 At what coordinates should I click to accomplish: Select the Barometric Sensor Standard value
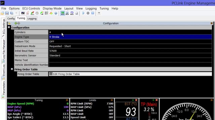(130, 55)
